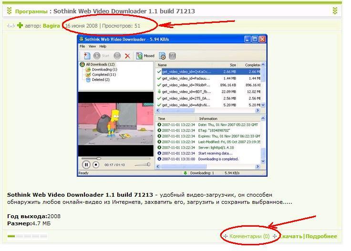Click the Missed toolbar button
351x251 pixels.
(145, 56)
